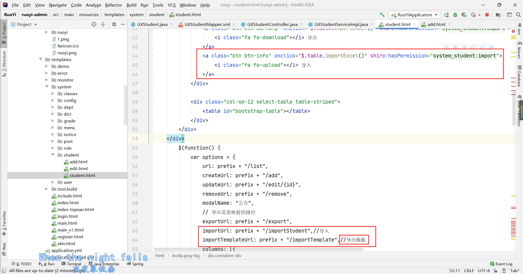
Task: Collapse the student folder
Action: point(53,155)
